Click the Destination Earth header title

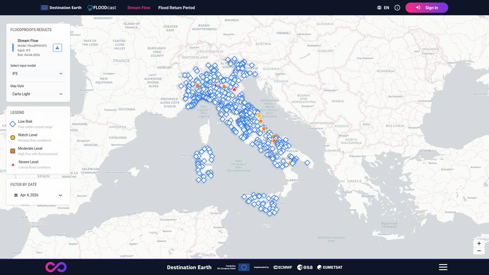[x=65, y=8]
